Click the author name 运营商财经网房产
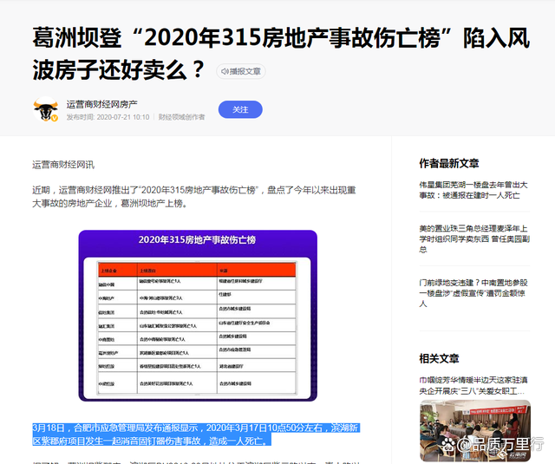 click(102, 104)
